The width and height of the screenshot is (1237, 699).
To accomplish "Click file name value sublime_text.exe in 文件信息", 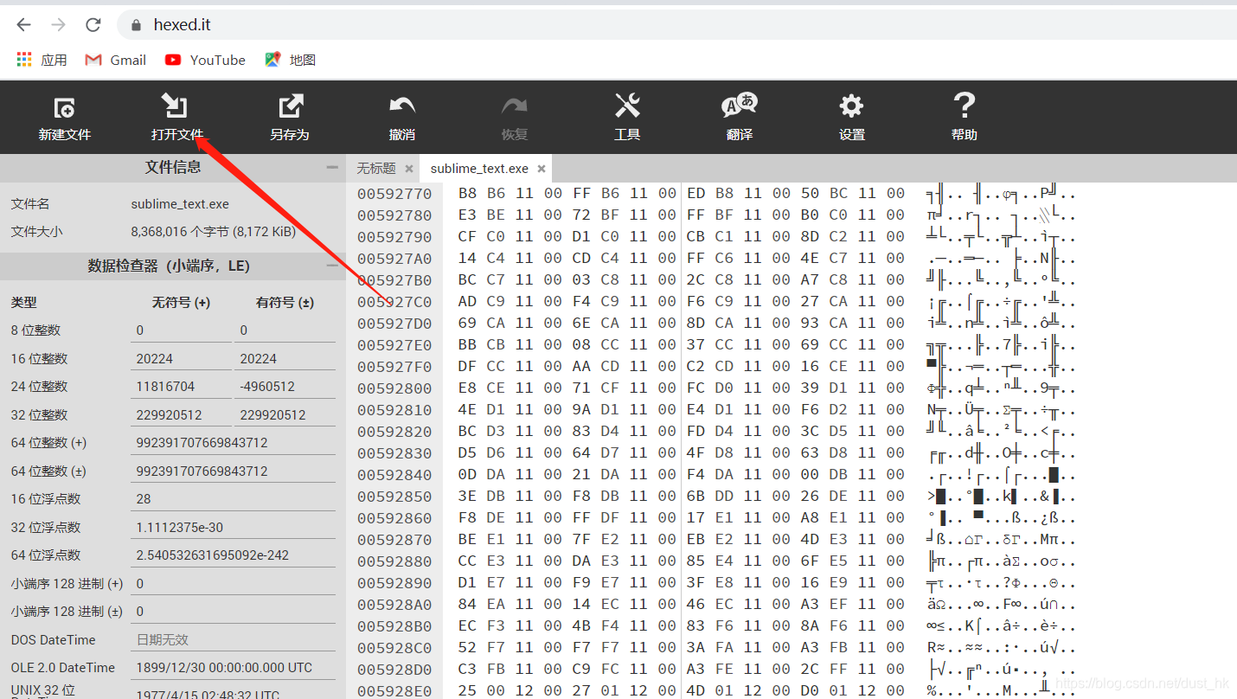I will click(x=180, y=204).
